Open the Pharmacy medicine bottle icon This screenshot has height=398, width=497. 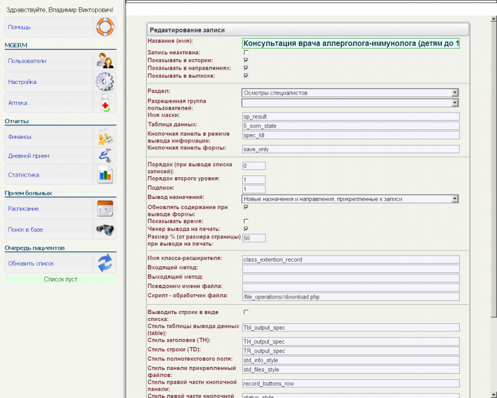click(104, 103)
